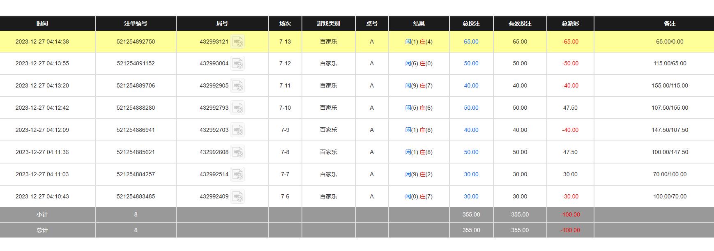
Task: Play the video record for round 432992905
Action: [237, 86]
